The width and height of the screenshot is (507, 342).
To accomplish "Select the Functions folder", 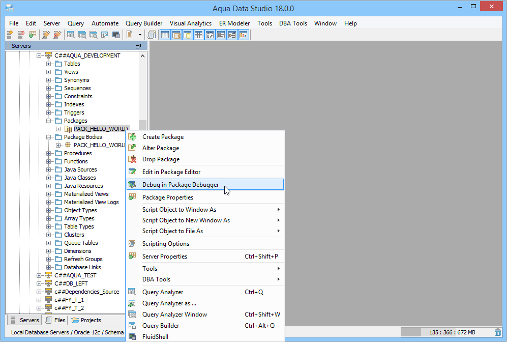I will [76, 161].
